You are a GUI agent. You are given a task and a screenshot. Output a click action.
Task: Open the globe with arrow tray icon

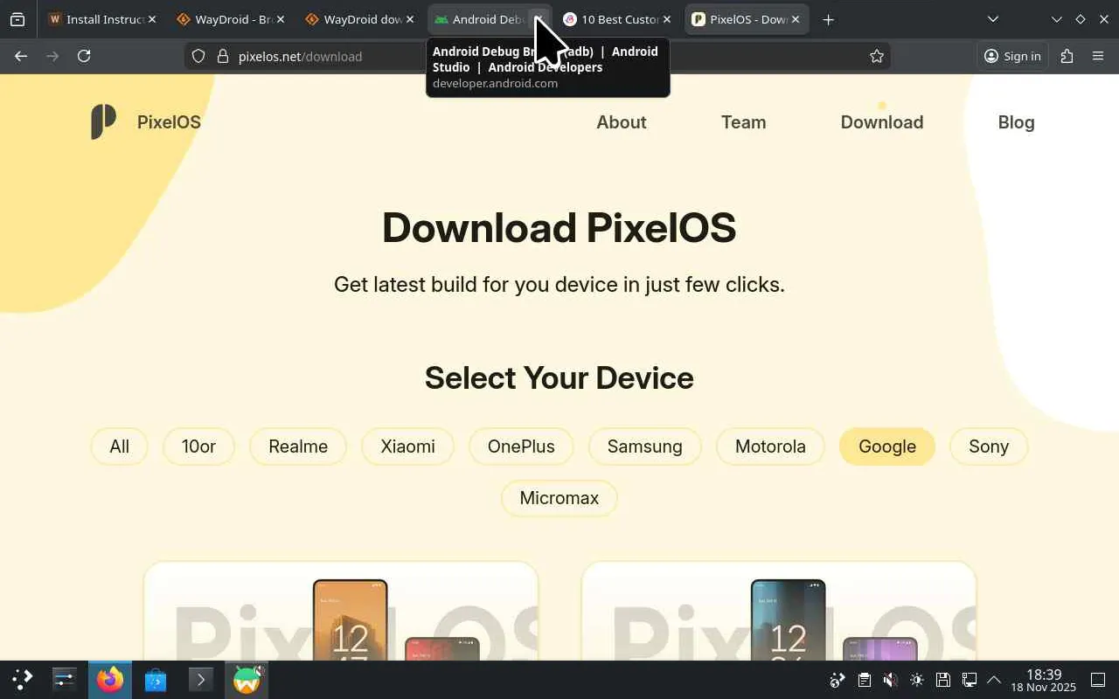coord(838,680)
